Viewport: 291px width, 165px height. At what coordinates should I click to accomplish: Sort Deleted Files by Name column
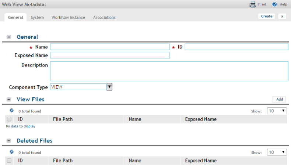(135, 160)
